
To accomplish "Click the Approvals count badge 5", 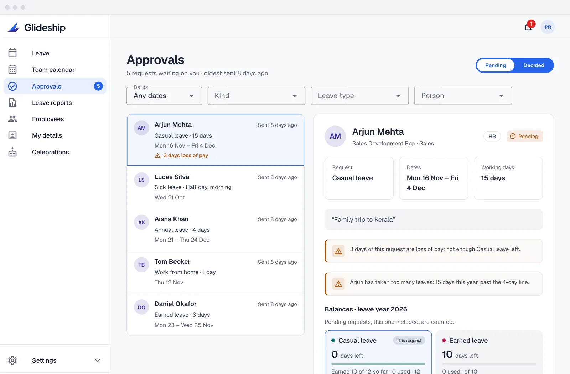I will [x=98, y=86].
